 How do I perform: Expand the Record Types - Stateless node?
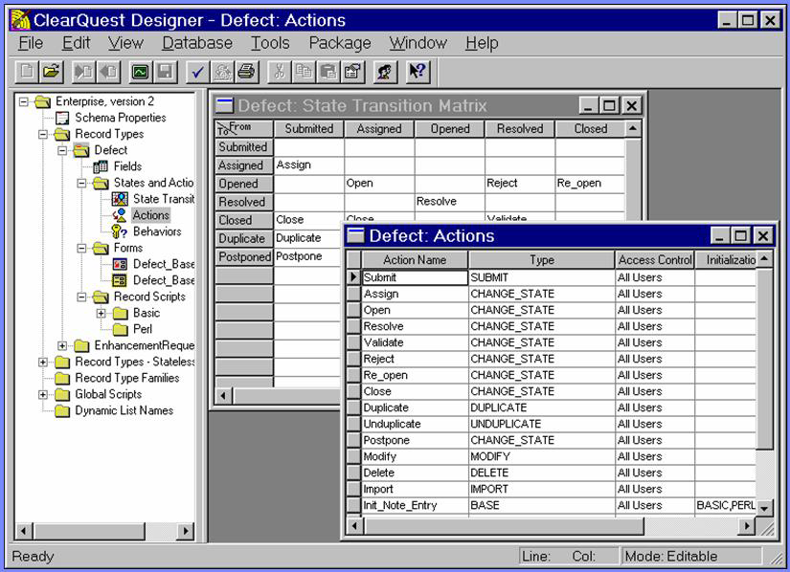(x=43, y=362)
